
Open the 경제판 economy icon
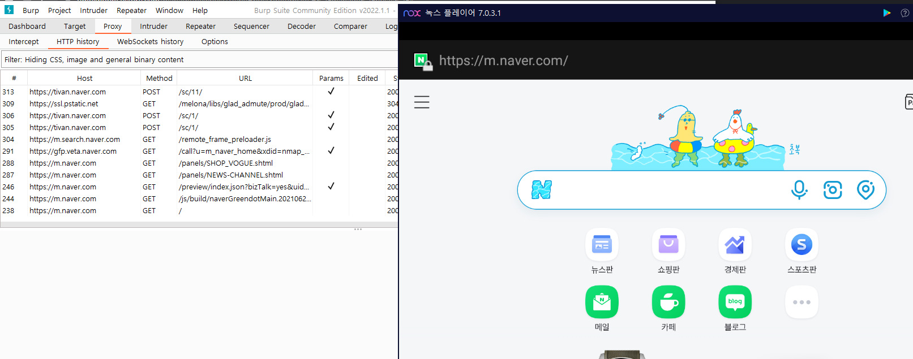point(735,245)
